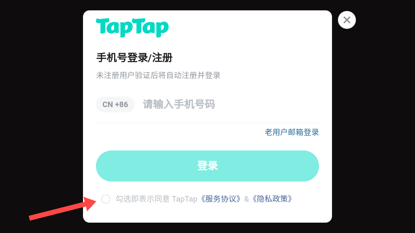Image resolution: width=415 pixels, height=233 pixels.
Task: Click empty white space below the agreement row
Action: point(207,214)
